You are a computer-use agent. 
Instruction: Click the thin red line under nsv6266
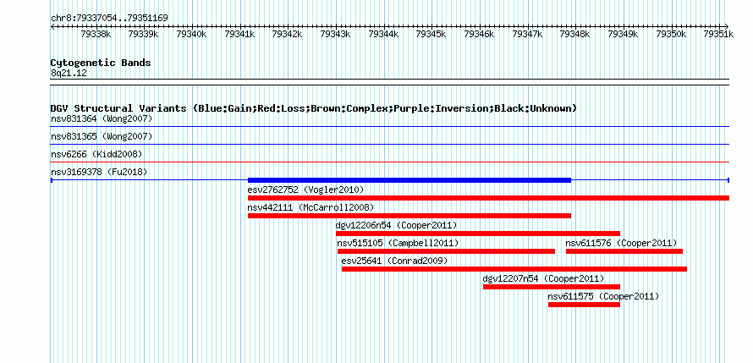point(390,162)
